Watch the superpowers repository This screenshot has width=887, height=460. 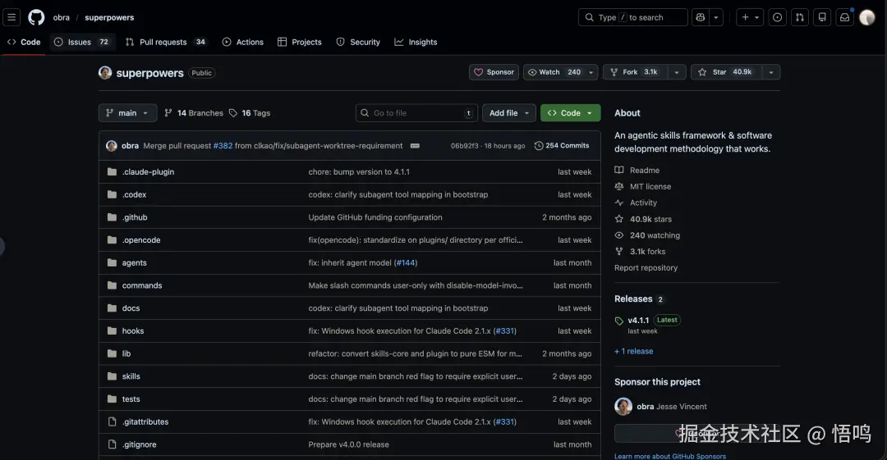click(x=554, y=72)
